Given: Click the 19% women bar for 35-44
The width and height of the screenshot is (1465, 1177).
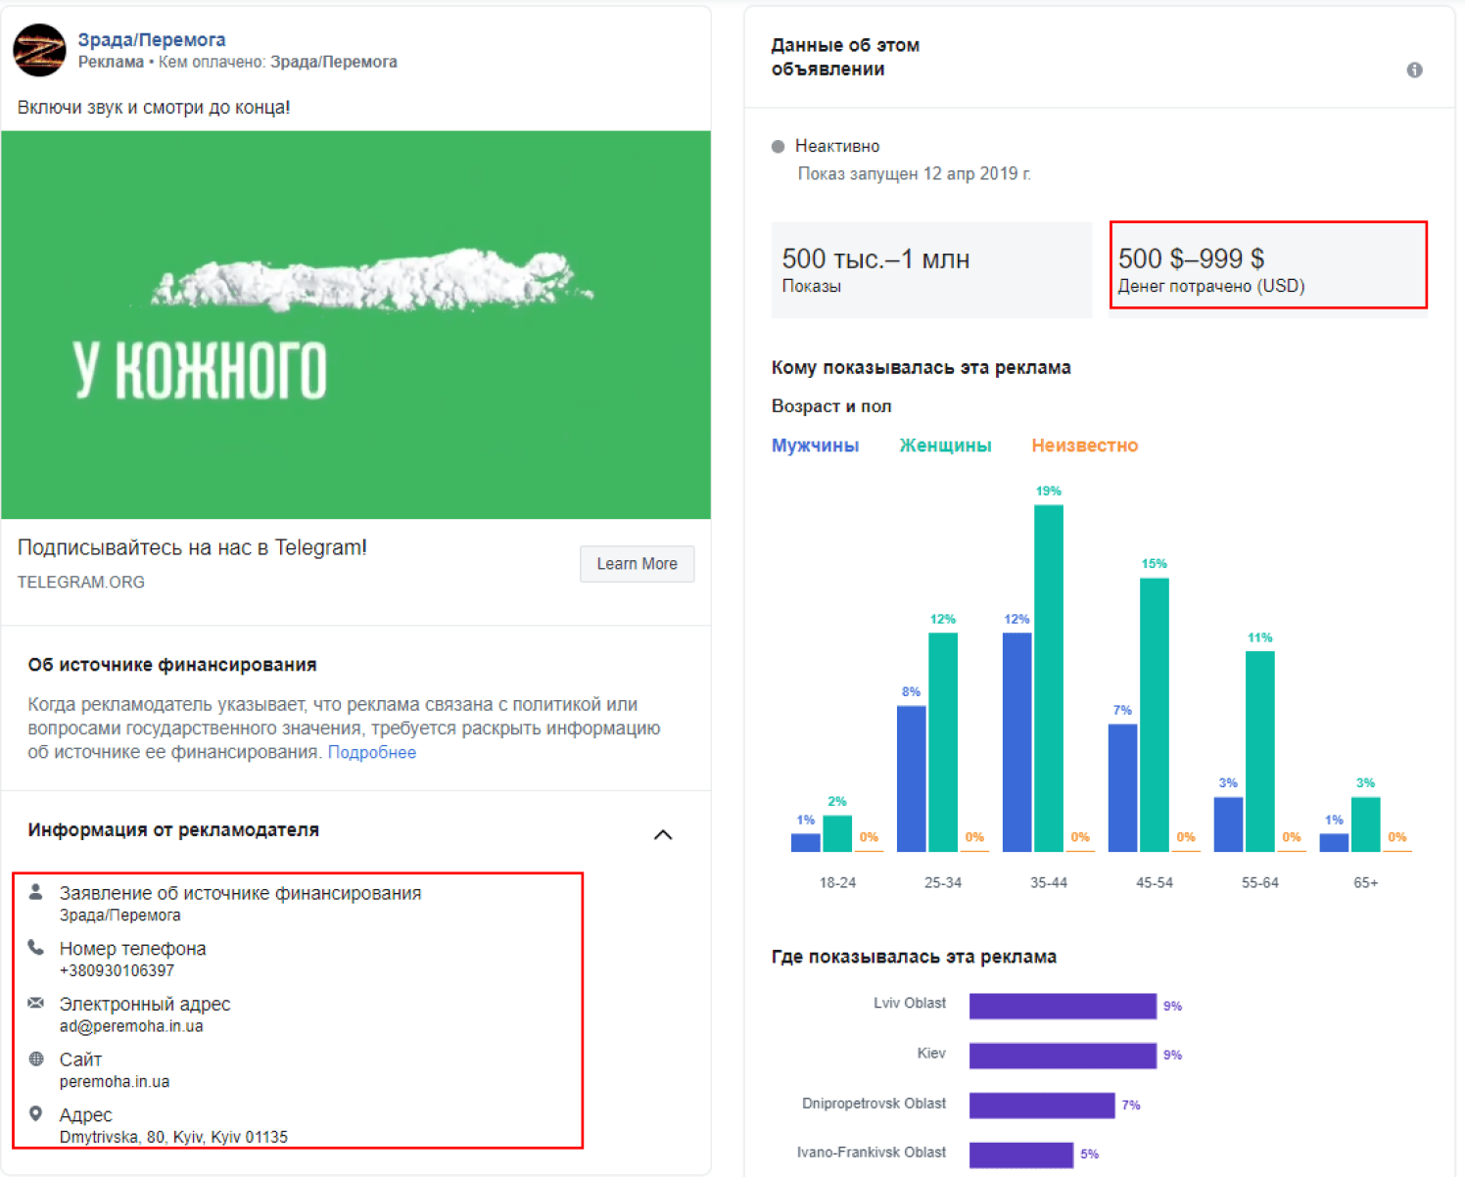Looking at the screenshot, I should pyautogui.click(x=1048, y=679).
